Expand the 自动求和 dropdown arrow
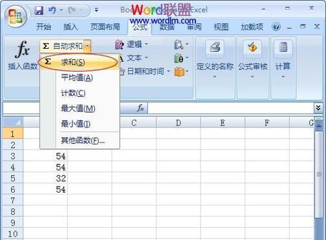 (87, 46)
